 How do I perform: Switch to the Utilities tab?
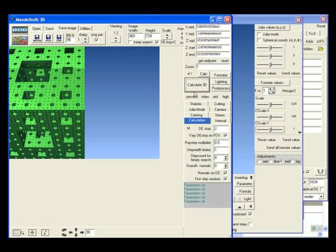pos(85,28)
